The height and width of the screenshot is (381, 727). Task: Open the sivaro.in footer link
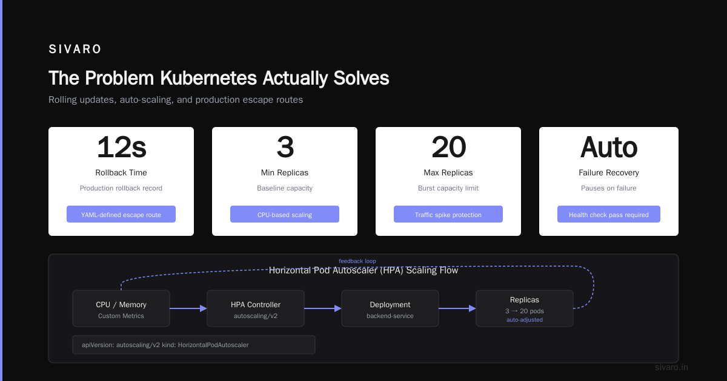tap(672, 367)
